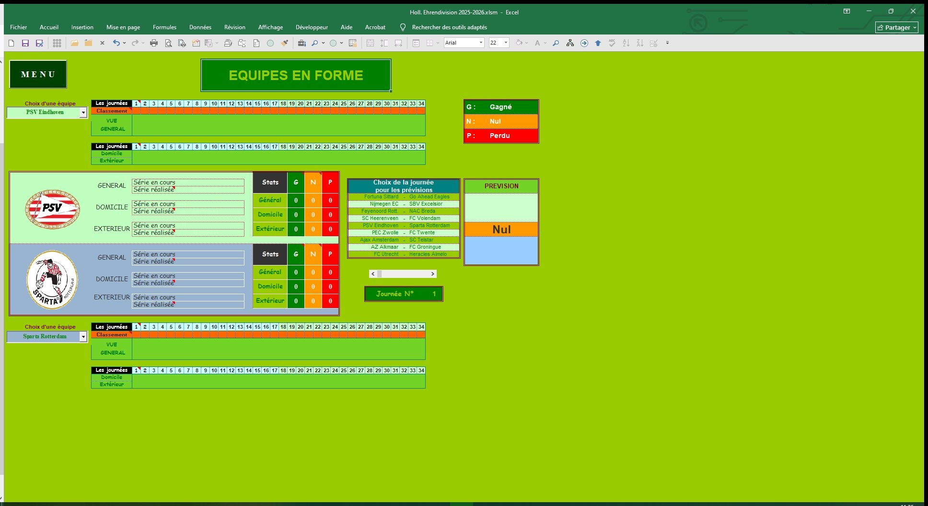Click the Open folder icon
Screen dimensions: 928x506
tap(74, 43)
